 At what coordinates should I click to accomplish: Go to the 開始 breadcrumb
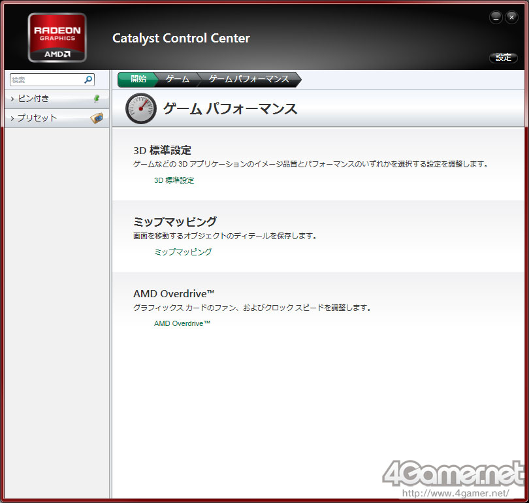pyautogui.click(x=138, y=79)
